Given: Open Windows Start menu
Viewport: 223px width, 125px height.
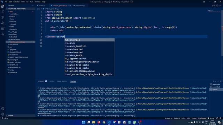Looking at the screenshot, I should coord(84,122).
